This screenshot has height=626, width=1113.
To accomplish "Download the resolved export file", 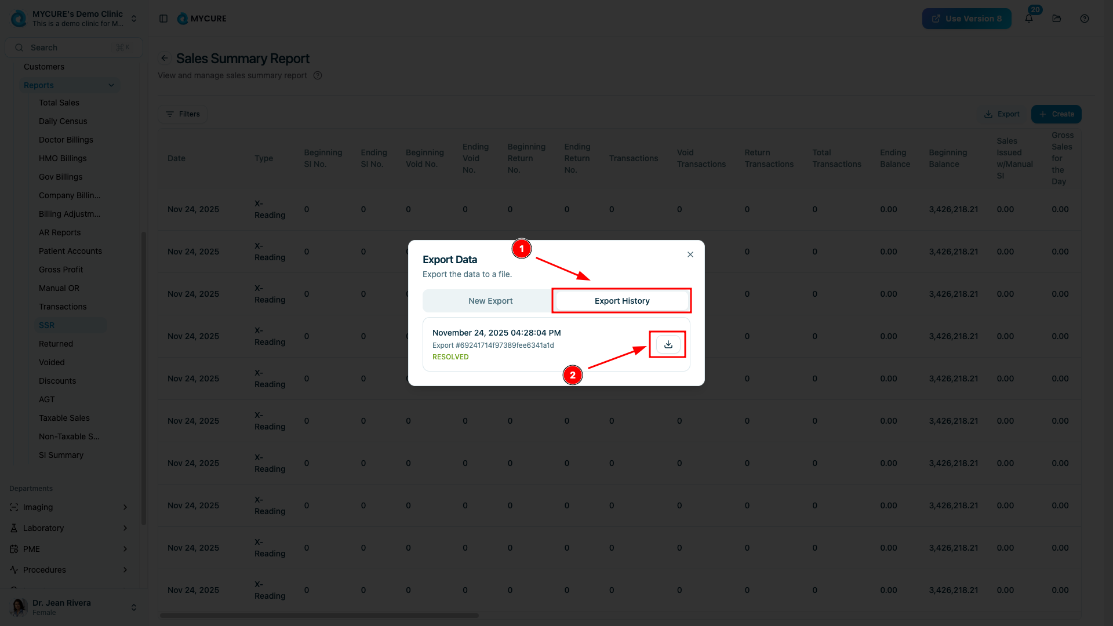I will (668, 344).
